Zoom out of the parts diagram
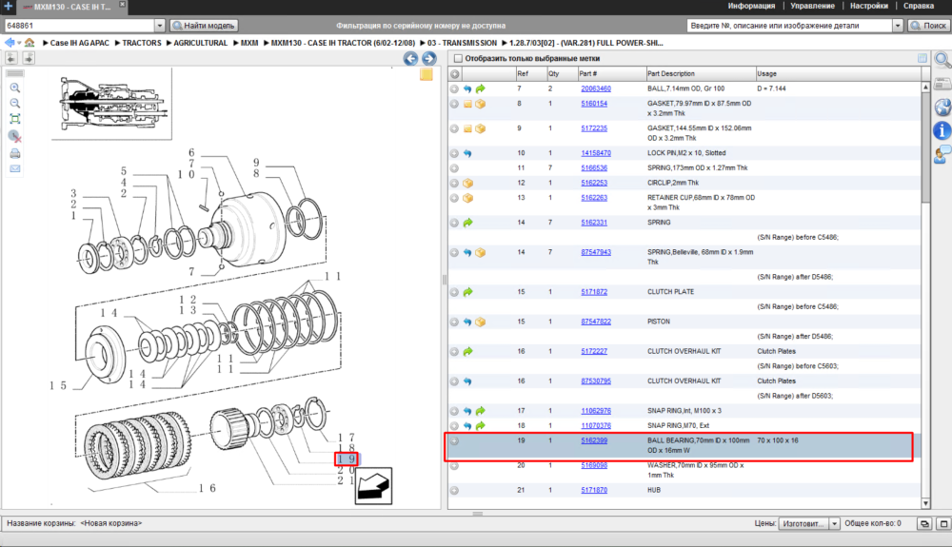952x547 pixels. (x=15, y=104)
